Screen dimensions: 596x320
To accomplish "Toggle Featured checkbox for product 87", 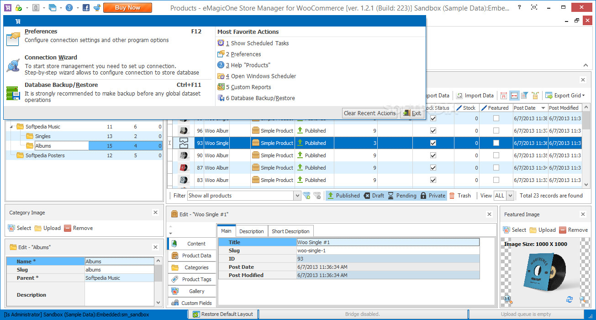I will click(496, 168).
